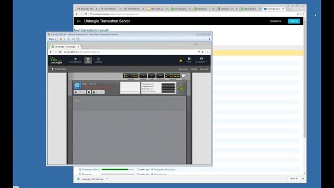Click the Web Filter app icon

(77, 86)
